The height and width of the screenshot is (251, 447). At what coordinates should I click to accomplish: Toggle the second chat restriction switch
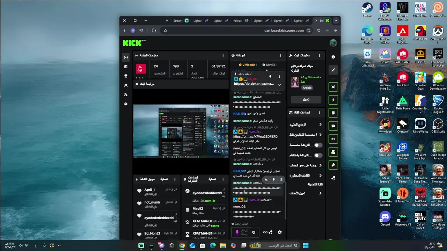(x=318, y=155)
